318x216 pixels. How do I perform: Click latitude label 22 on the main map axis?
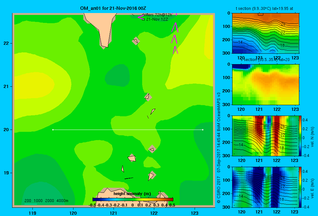(x=6, y=43)
